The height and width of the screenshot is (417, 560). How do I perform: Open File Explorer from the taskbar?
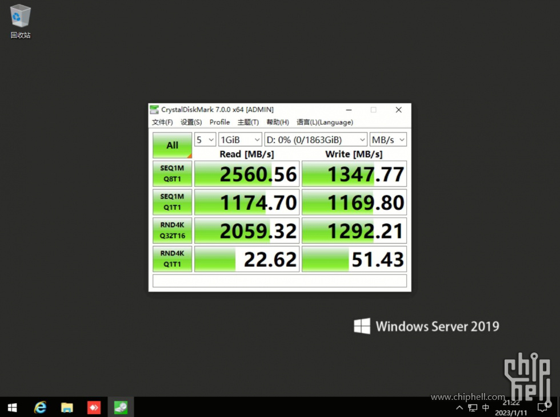67,407
